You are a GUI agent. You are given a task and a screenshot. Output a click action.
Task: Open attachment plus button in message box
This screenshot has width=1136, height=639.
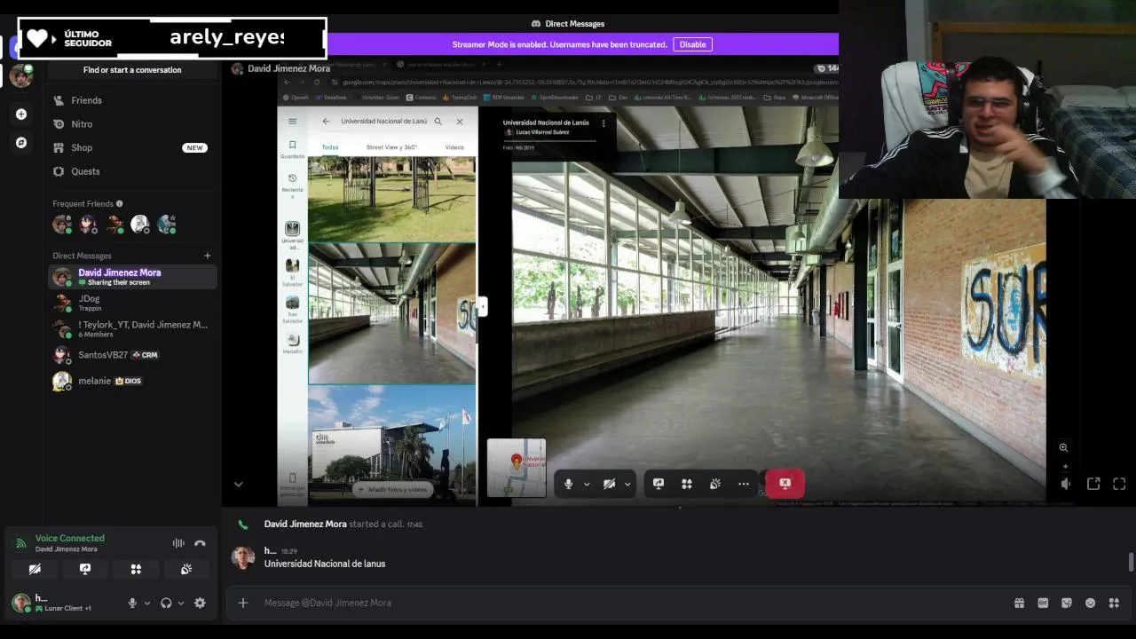[243, 603]
